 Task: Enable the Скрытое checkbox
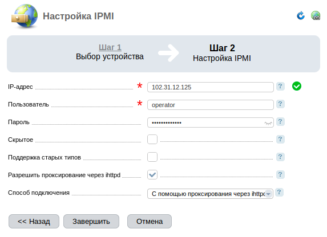[152, 140]
